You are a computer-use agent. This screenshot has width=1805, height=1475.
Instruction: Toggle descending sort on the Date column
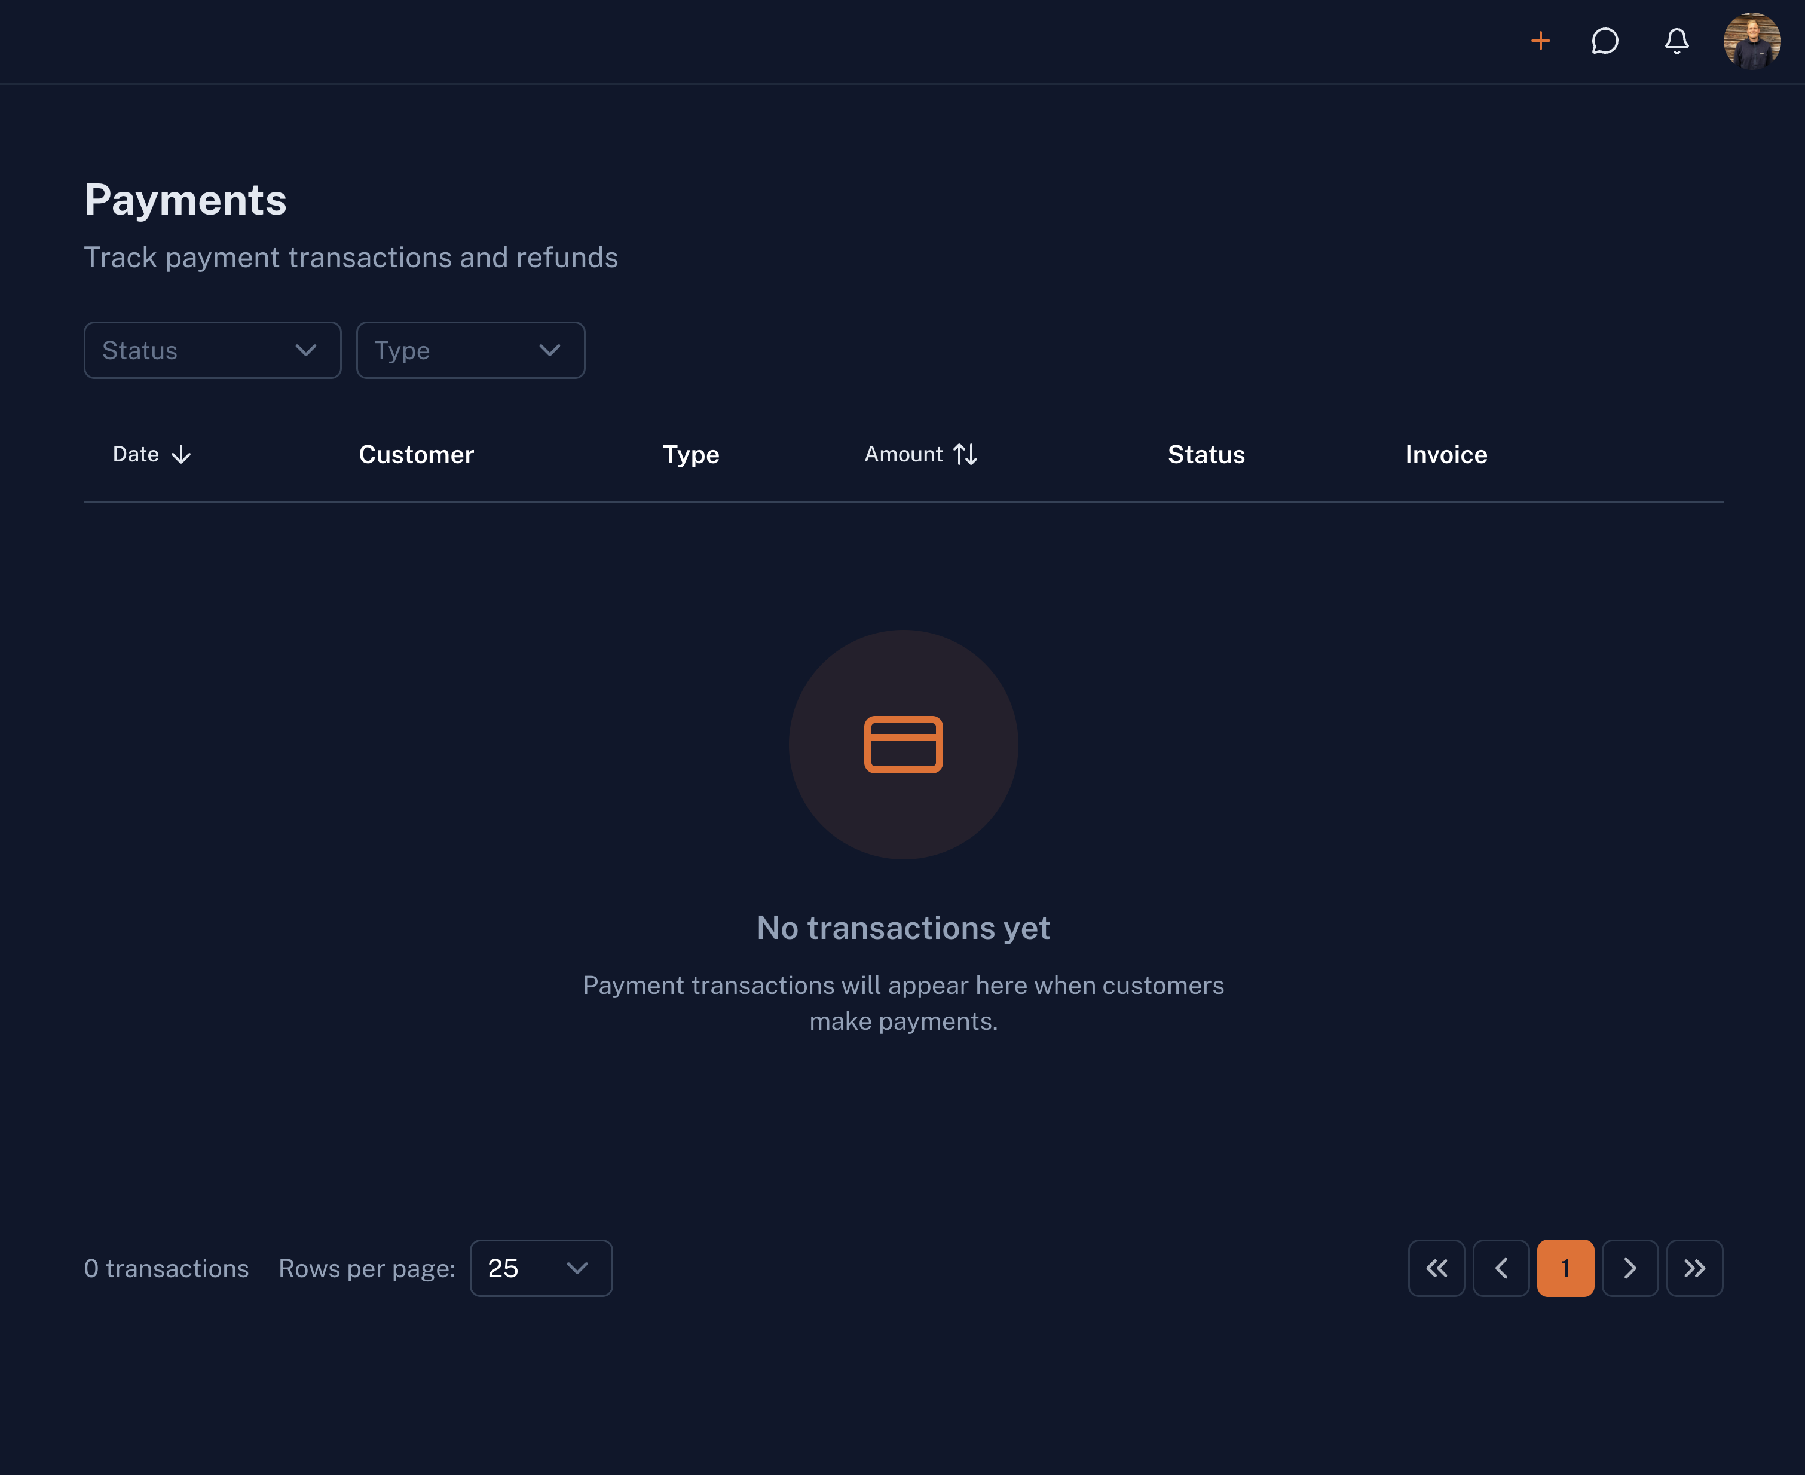coord(151,455)
